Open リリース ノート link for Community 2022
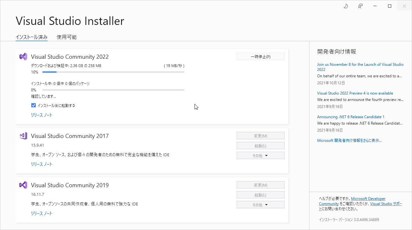This screenshot has height=230, width=412. [42, 115]
